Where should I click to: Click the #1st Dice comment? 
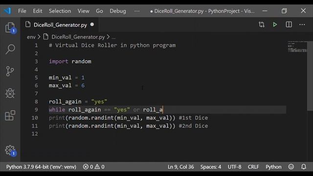pyautogui.click(x=193, y=118)
